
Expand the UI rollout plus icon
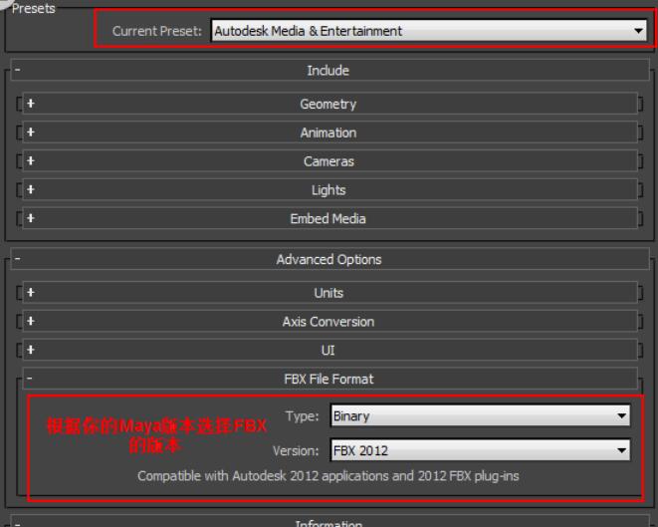(x=31, y=351)
